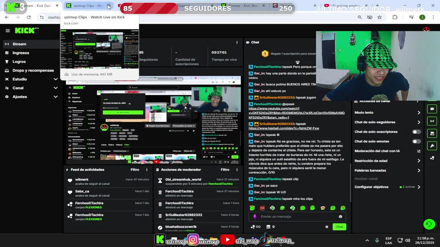The height and width of the screenshot is (247, 440).
Task: Expand Modo lento settings
Action: (x=387, y=113)
